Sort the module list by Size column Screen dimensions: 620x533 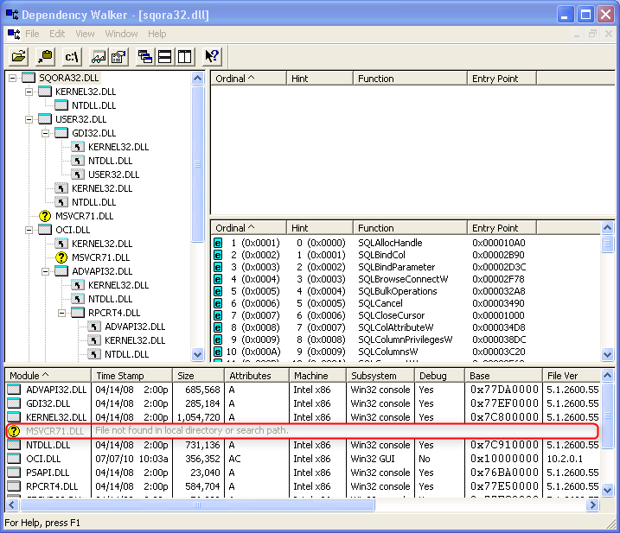click(x=199, y=376)
